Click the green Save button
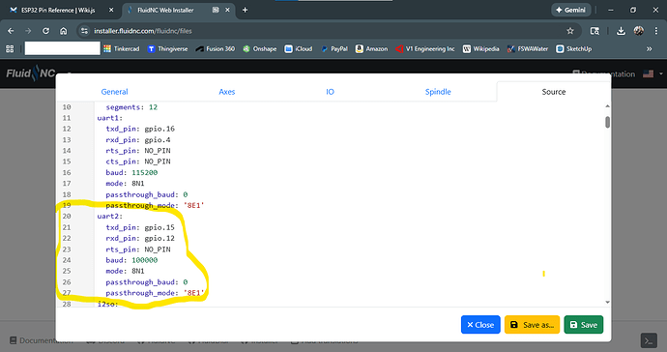The height and width of the screenshot is (352, 667). click(583, 325)
